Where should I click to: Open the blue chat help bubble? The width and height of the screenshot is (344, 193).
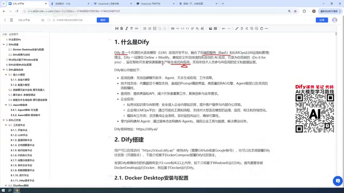pyautogui.click(x=338, y=181)
